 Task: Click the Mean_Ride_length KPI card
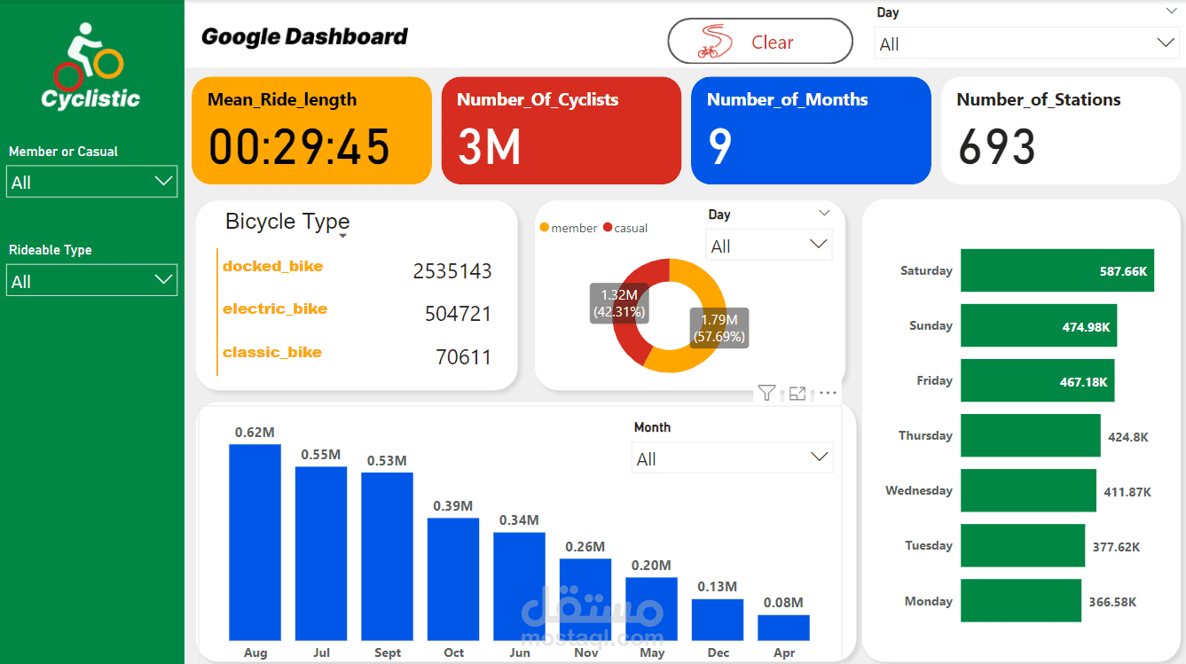tap(310, 130)
